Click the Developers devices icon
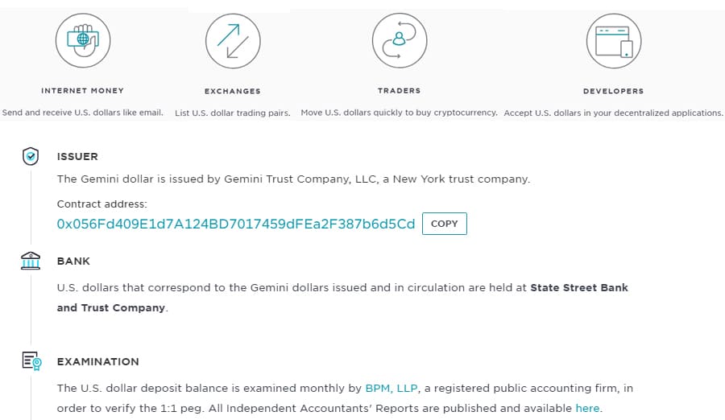Viewport: 725px width, 420px height. coord(613,40)
